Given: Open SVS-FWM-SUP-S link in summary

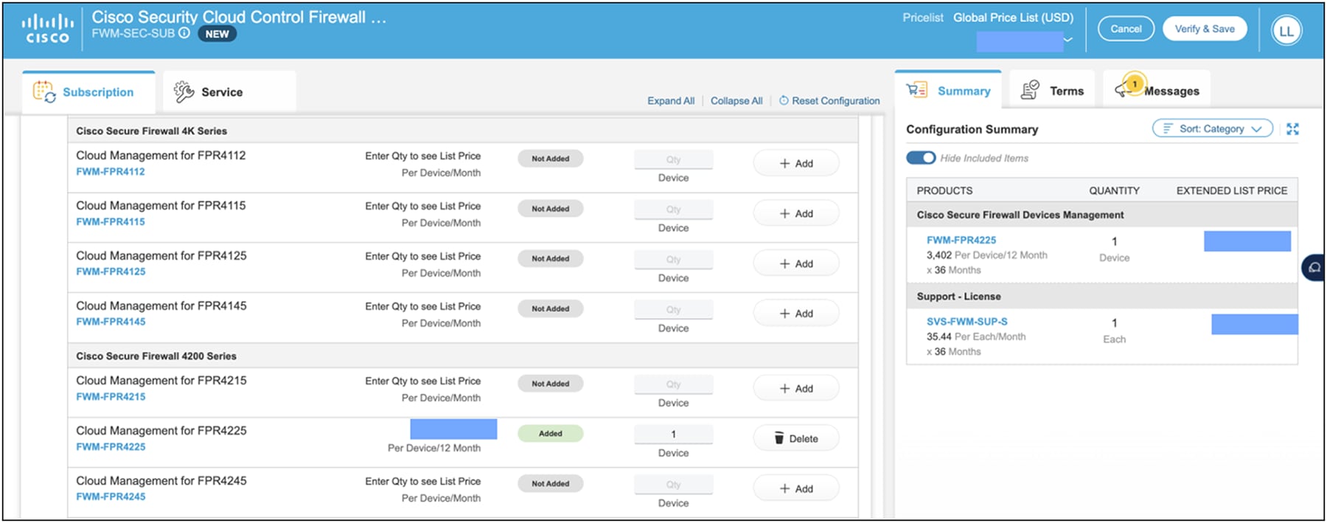Looking at the screenshot, I should [x=966, y=322].
